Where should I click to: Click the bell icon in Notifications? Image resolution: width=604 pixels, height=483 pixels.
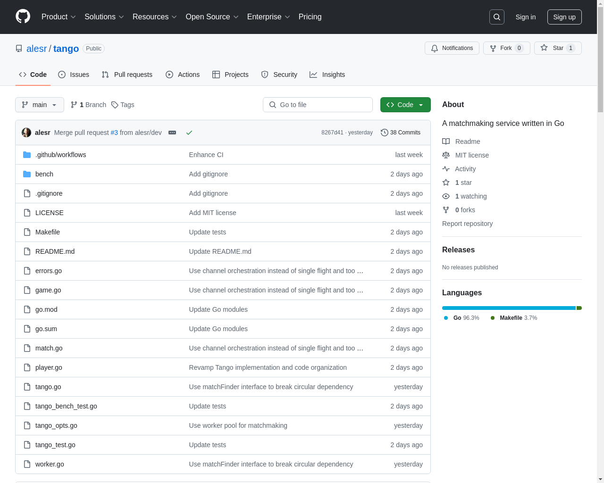(x=435, y=48)
